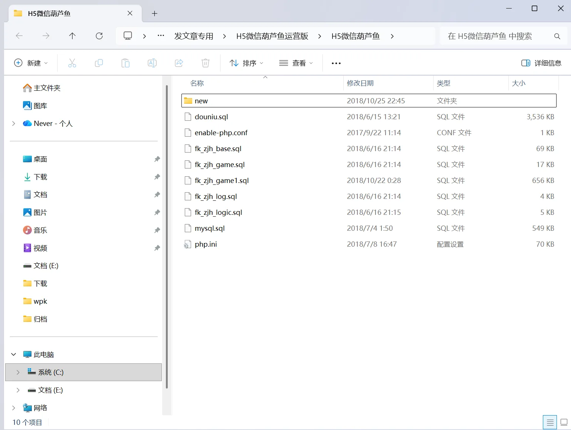571x430 pixels.
Task: Expand the 系统 (C:) drive node
Action: pyautogui.click(x=18, y=372)
